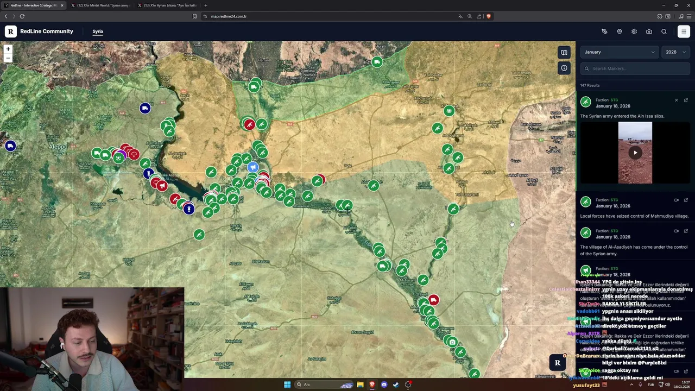Open external link on Mahmudiye village entry
Image resolution: width=695 pixels, height=391 pixels.
(x=686, y=200)
